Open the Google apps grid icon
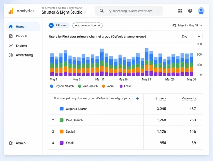 tap(180, 11)
